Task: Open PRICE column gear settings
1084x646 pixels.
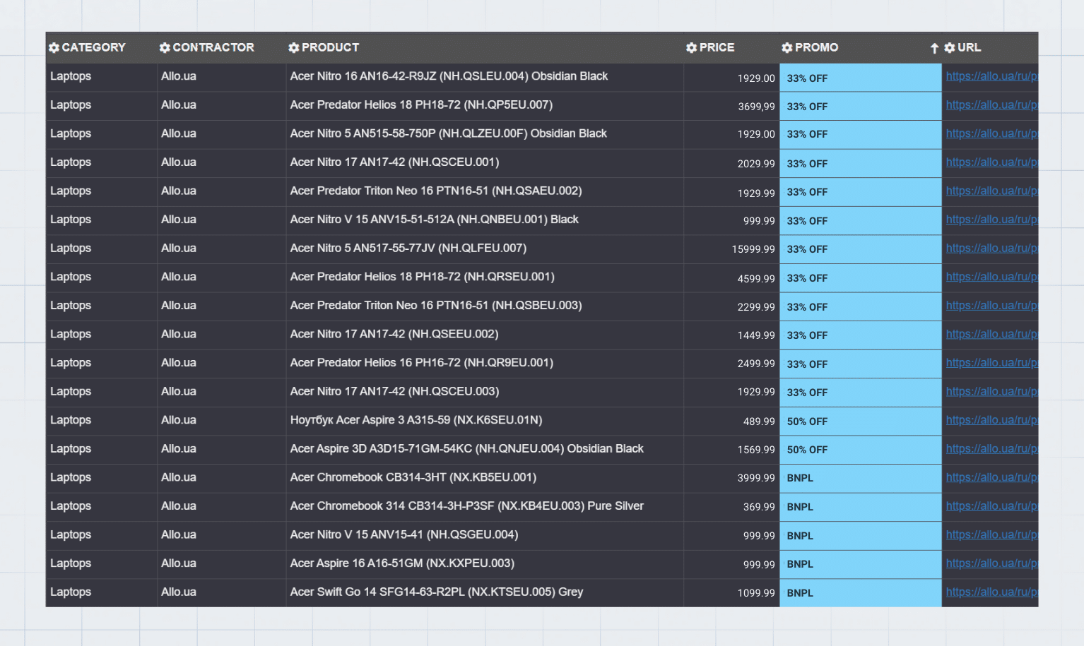Action: [691, 48]
